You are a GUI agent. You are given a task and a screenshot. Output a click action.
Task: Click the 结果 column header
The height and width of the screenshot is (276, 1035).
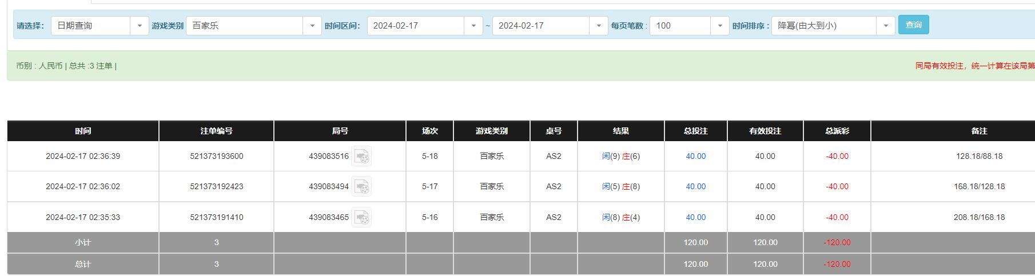(x=621, y=131)
